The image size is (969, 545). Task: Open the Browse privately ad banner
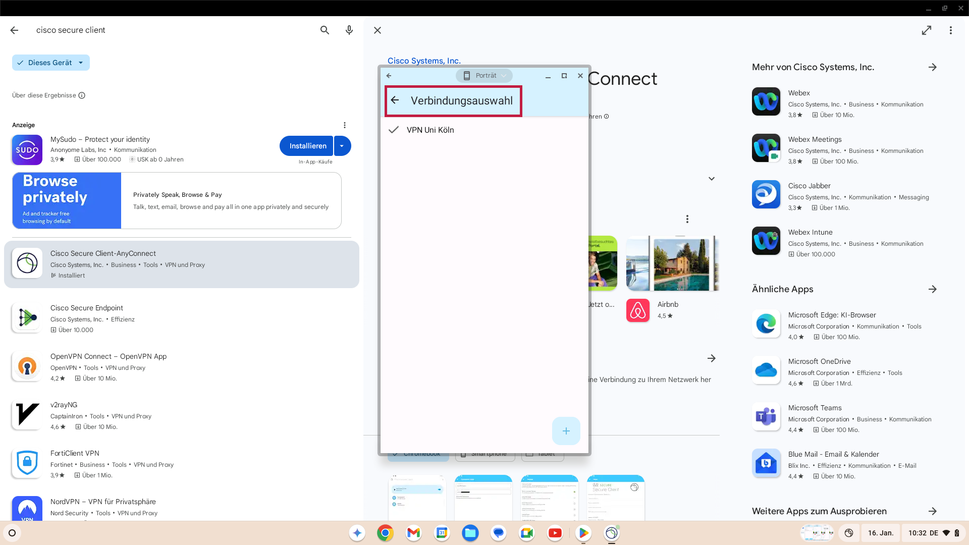pyautogui.click(x=177, y=200)
